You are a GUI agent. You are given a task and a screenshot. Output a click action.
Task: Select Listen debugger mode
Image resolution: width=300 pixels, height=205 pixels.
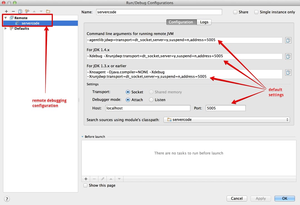click(151, 100)
